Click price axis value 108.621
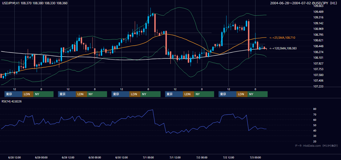Screen dimensions: 341x160 tap(319, 40)
